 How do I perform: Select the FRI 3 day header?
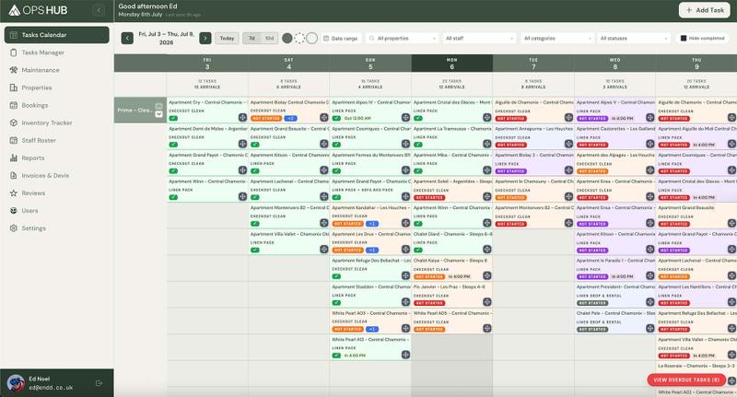(207, 64)
